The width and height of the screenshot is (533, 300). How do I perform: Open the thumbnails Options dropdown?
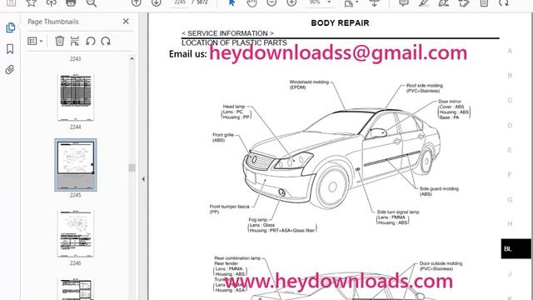coord(35,41)
